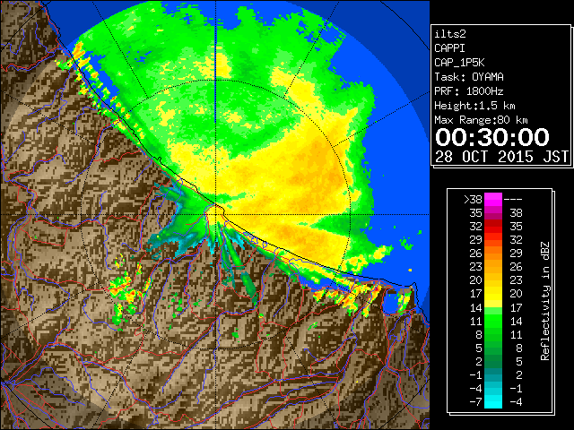Click the magenta >38 dBZ color swatch
The image size is (574, 430).
tap(493, 199)
